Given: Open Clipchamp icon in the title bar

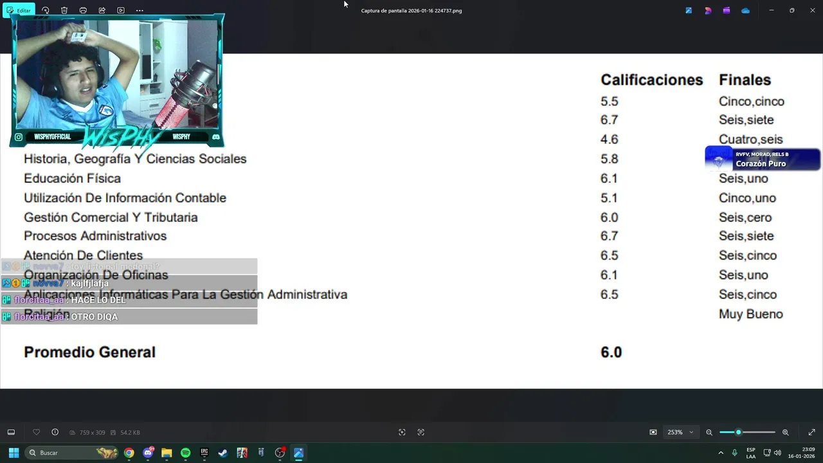Looking at the screenshot, I should tap(727, 10).
